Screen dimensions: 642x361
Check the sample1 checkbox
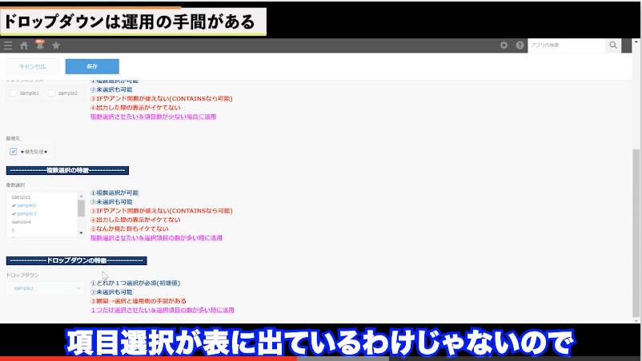(x=14, y=93)
